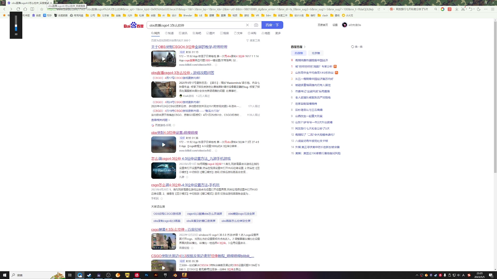Open reading mode book icon

click(x=32, y=9)
